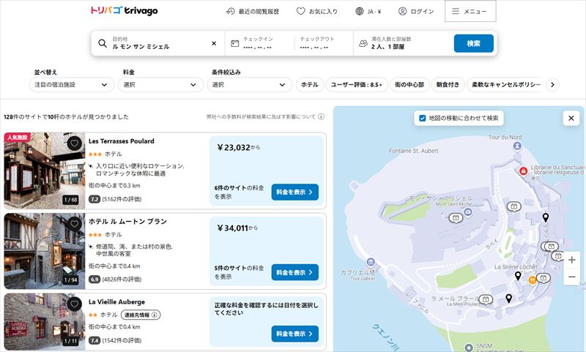Click the trivago logo

click(x=124, y=10)
